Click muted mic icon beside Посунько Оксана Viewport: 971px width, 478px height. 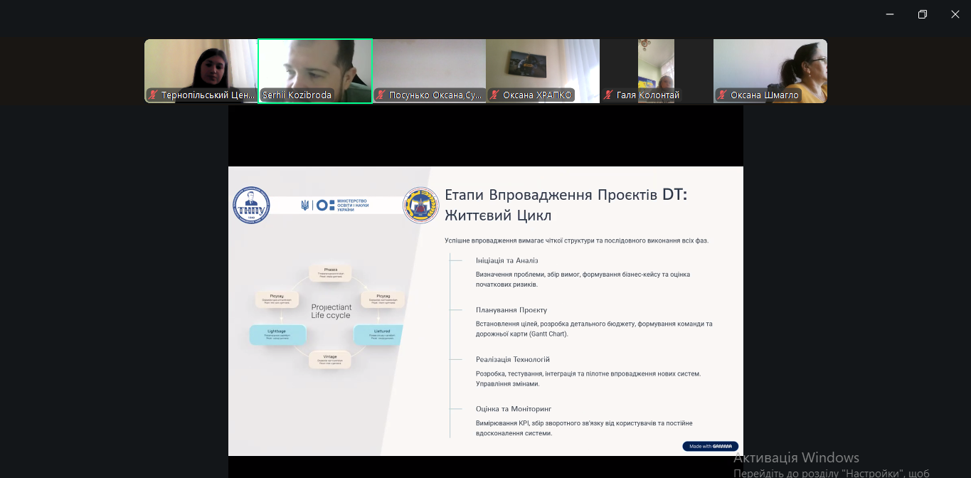[381, 95]
